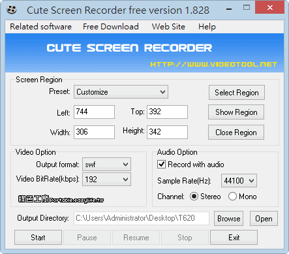The height and width of the screenshot is (254, 289).
Task: Click the Open button for output directory
Action: (x=264, y=219)
